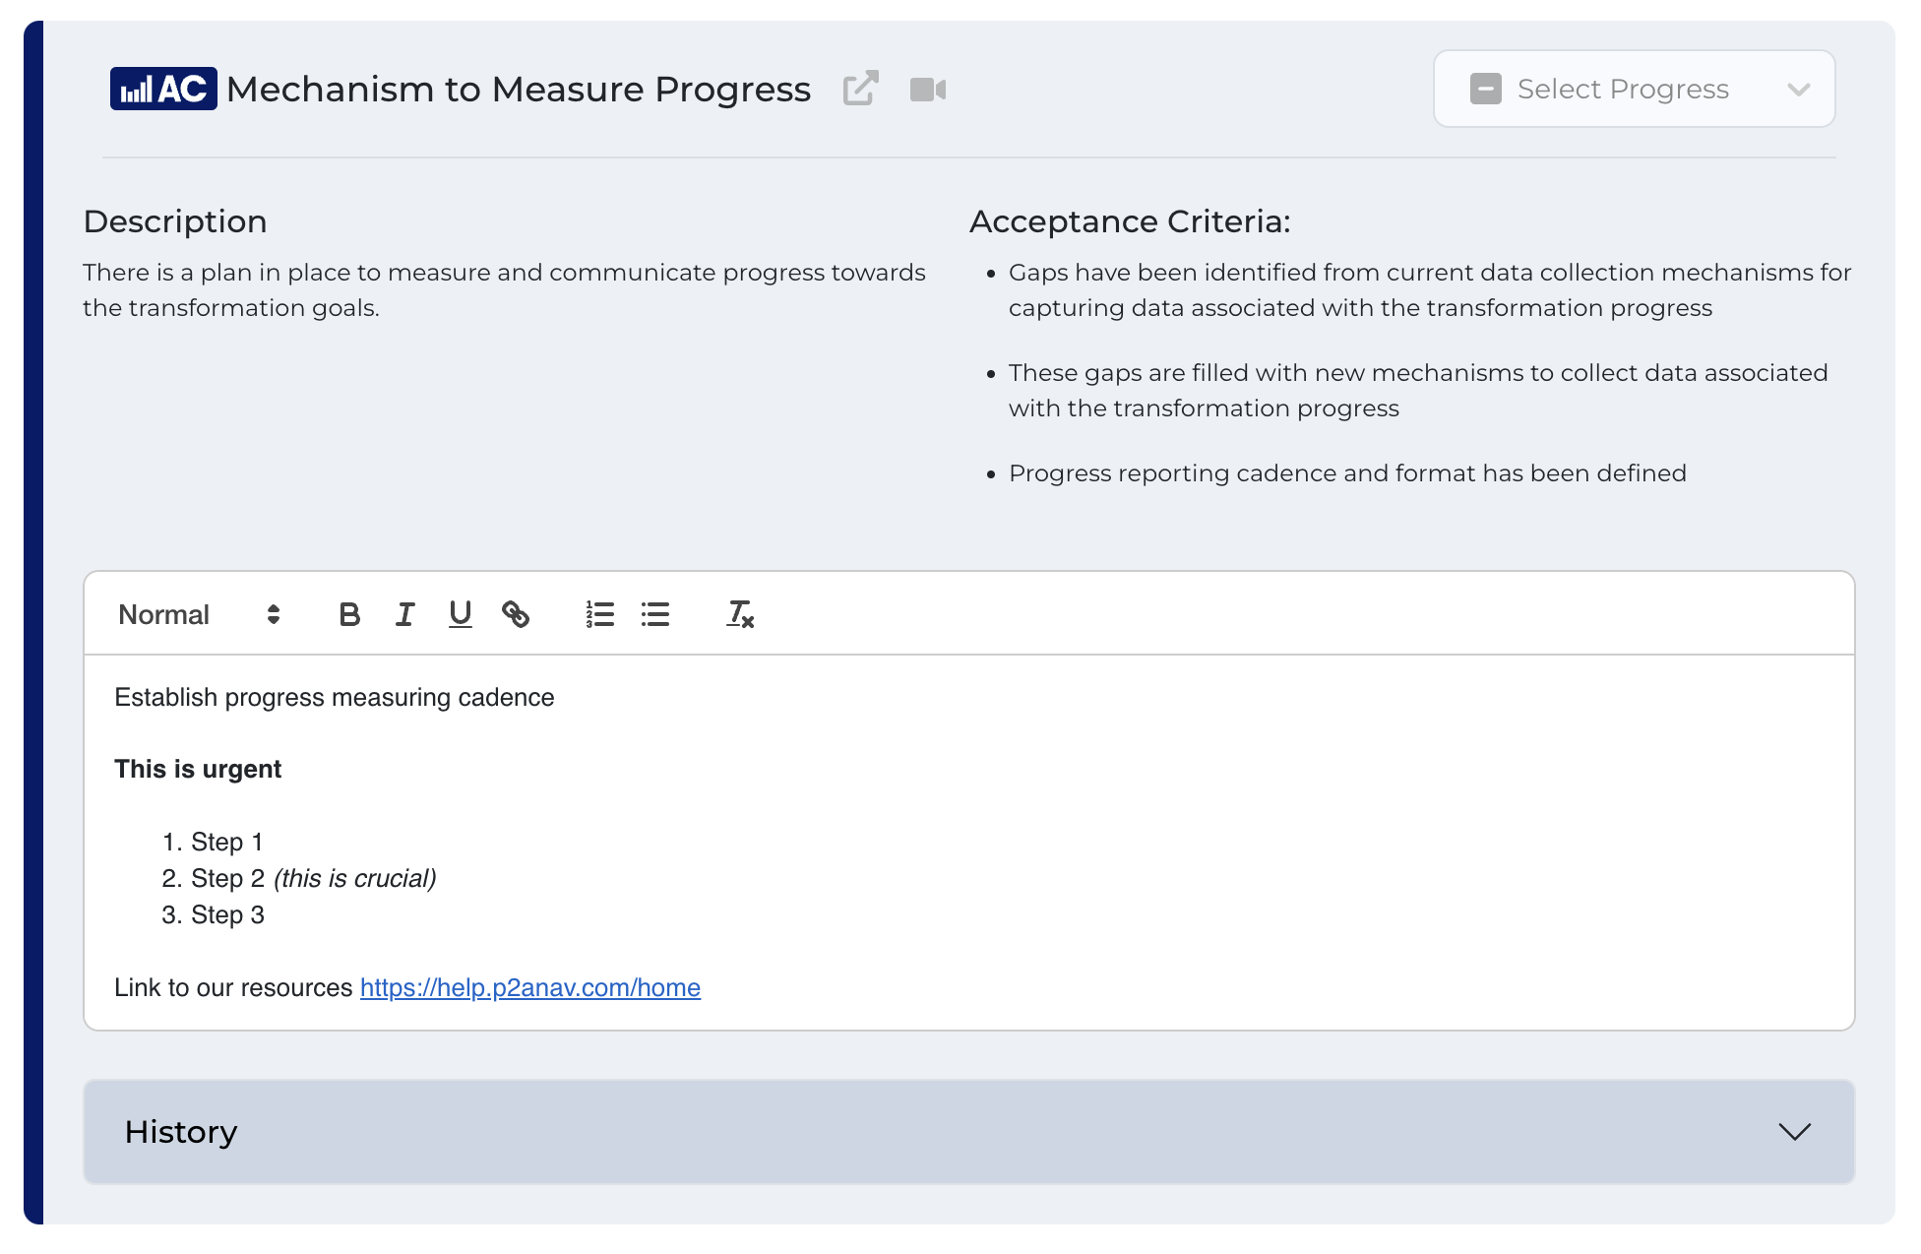
Task: Click the AC chart badge logo
Action: coord(163,89)
